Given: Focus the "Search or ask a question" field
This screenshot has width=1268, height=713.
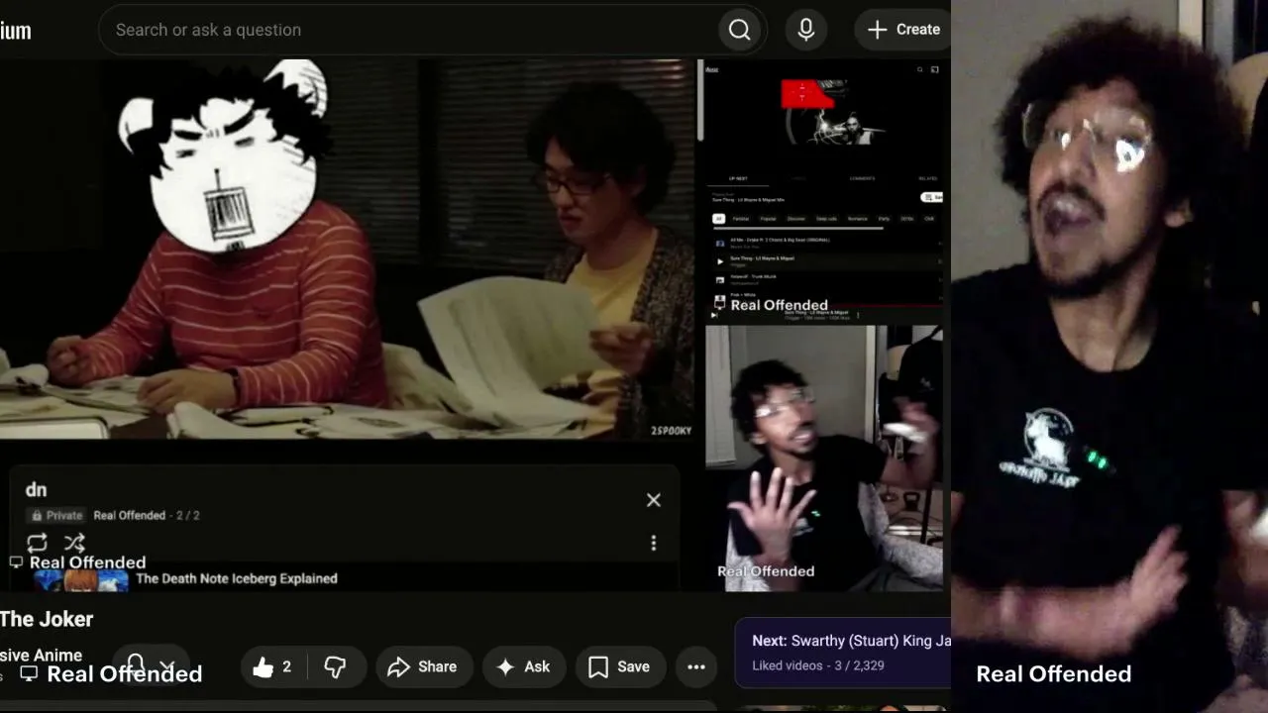Looking at the screenshot, I should [408, 30].
